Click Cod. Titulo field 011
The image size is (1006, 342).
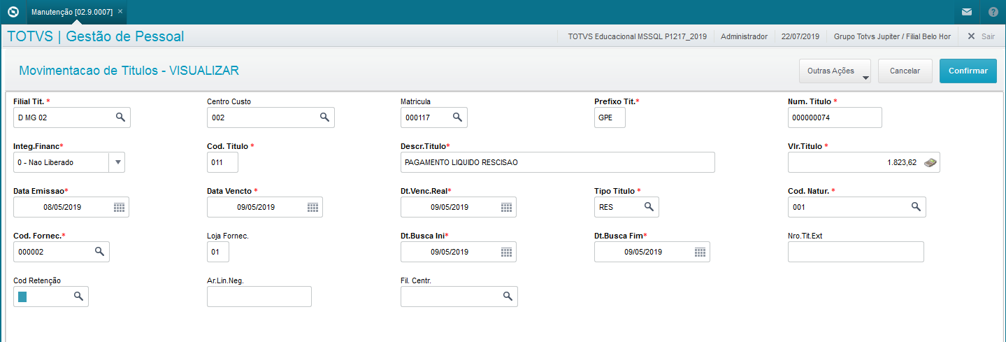222,162
